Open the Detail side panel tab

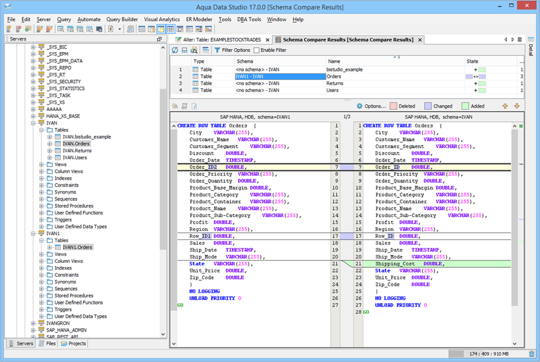point(531,46)
